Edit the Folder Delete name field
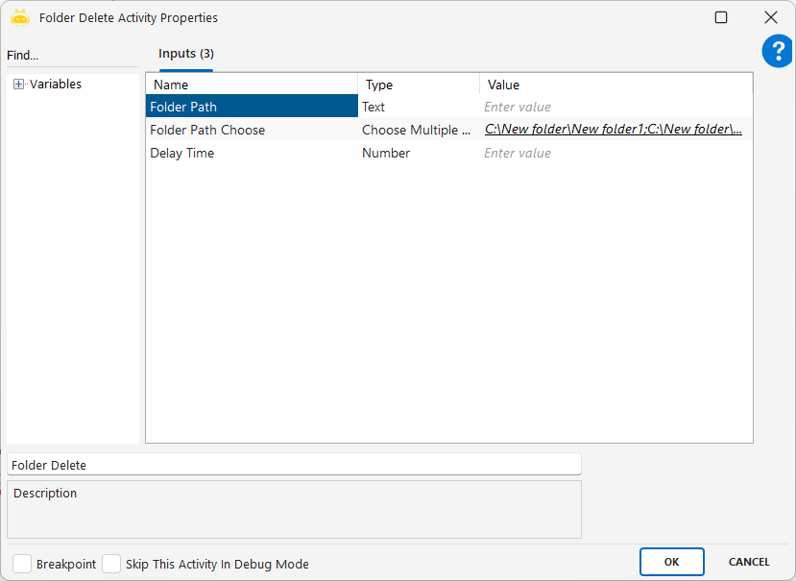 [294, 465]
